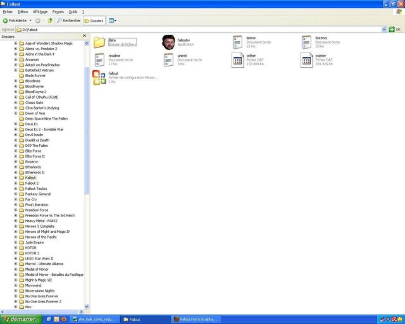Open the data folder icon
This screenshot has height=324, width=405.
coord(99,42)
